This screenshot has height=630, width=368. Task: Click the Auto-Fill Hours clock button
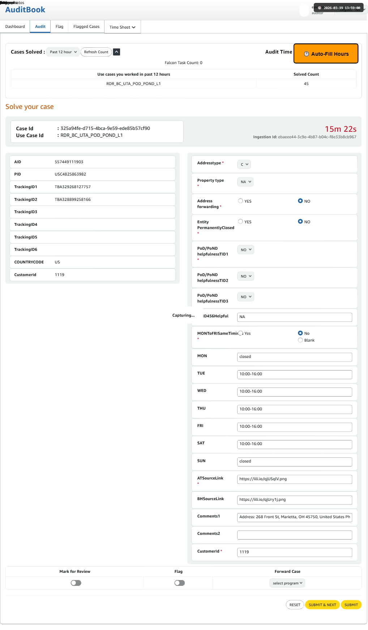pyautogui.click(x=326, y=54)
